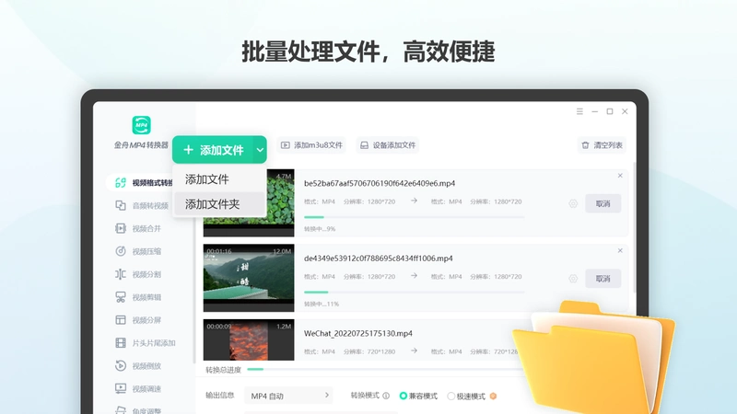Open the MP4 自动 output format selector
The width and height of the screenshot is (737, 414).
tap(288, 396)
